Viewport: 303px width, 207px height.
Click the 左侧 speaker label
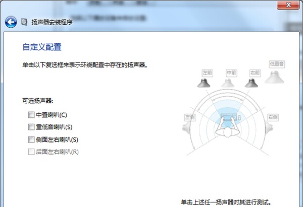[x=190, y=117]
